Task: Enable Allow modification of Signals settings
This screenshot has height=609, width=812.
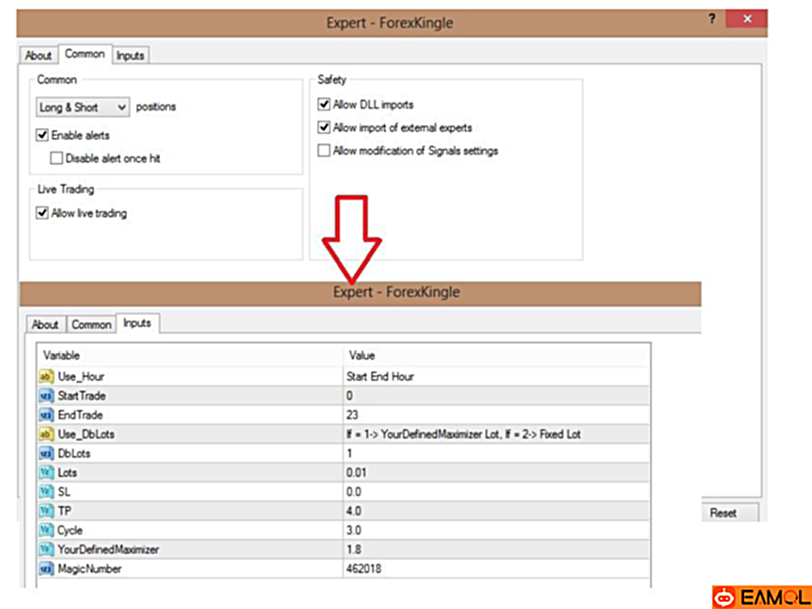Action: point(323,151)
